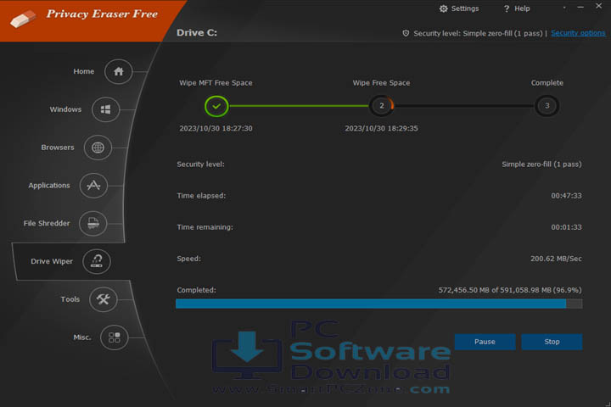The width and height of the screenshot is (611, 407).
Task: Click the 'Security level:' row label
Action: (200, 164)
